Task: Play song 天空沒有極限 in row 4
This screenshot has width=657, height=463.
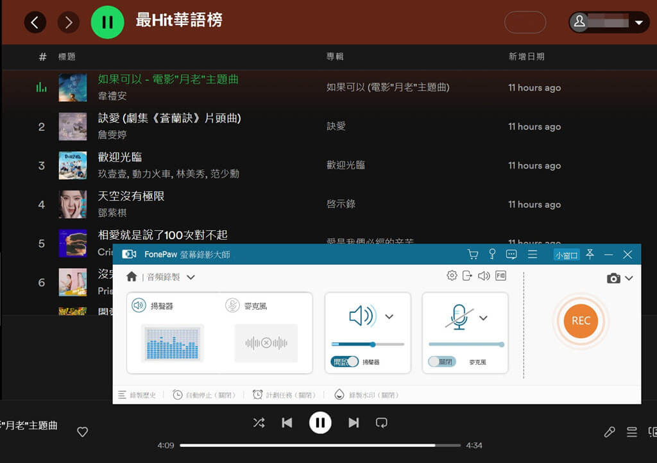Action: coord(131,196)
